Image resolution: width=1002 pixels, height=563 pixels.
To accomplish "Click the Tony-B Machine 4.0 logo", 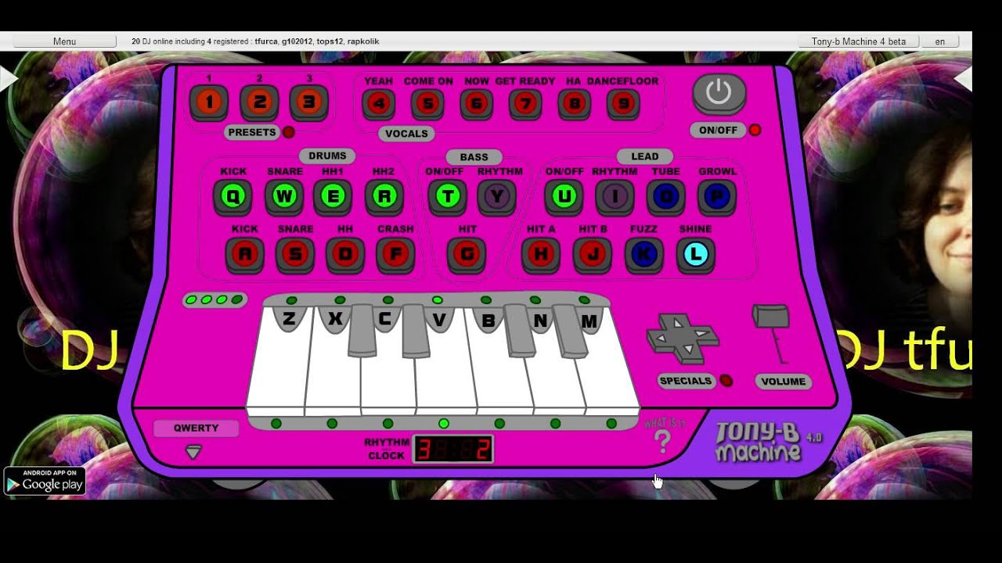I will coord(767,442).
